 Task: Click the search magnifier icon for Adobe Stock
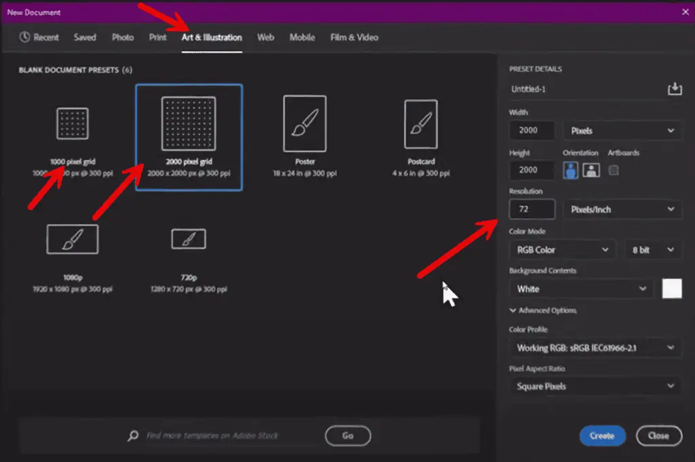pos(134,436)
